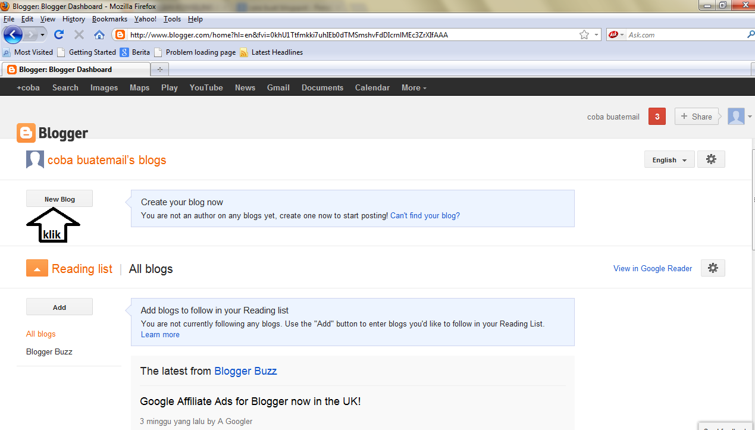
Task: Select the Blogger Dashboard tab
Action: 75,70
